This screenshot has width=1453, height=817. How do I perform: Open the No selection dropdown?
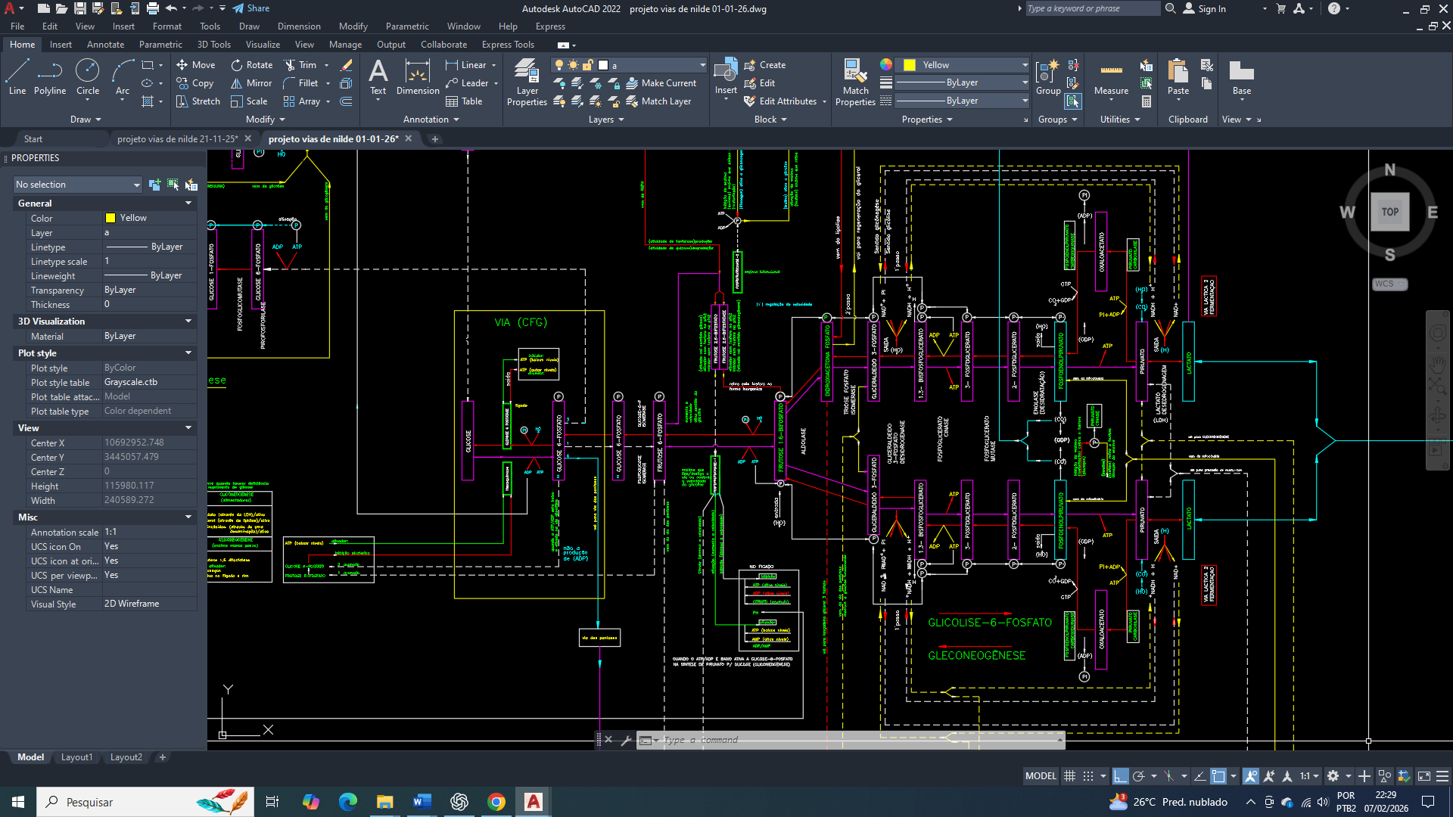[x=78, y=185]
